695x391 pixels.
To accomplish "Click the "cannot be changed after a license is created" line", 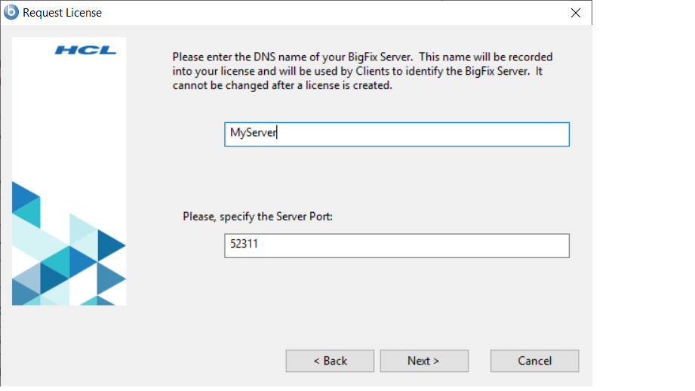I will 282,85.
